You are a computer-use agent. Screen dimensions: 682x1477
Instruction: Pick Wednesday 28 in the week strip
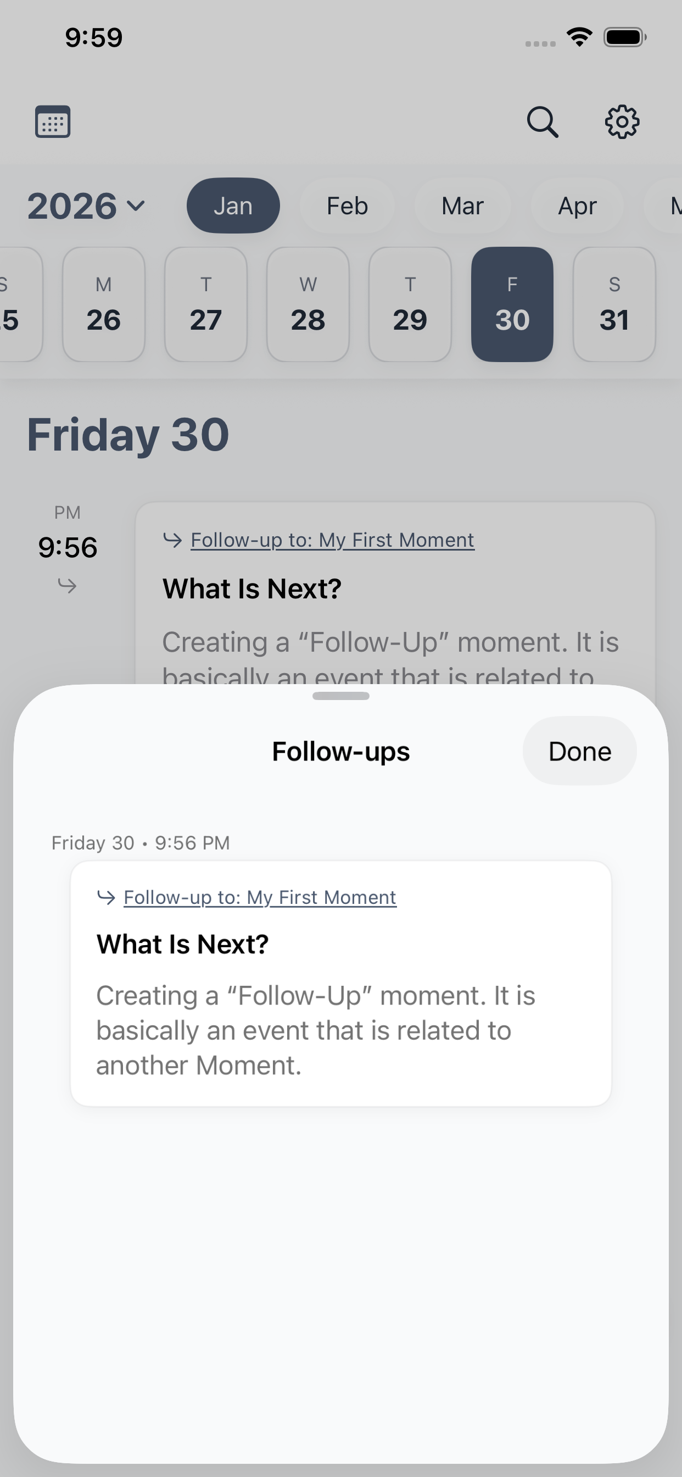308,304
